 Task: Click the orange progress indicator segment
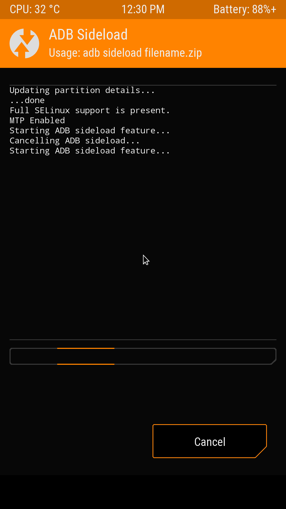pos(86,356)
